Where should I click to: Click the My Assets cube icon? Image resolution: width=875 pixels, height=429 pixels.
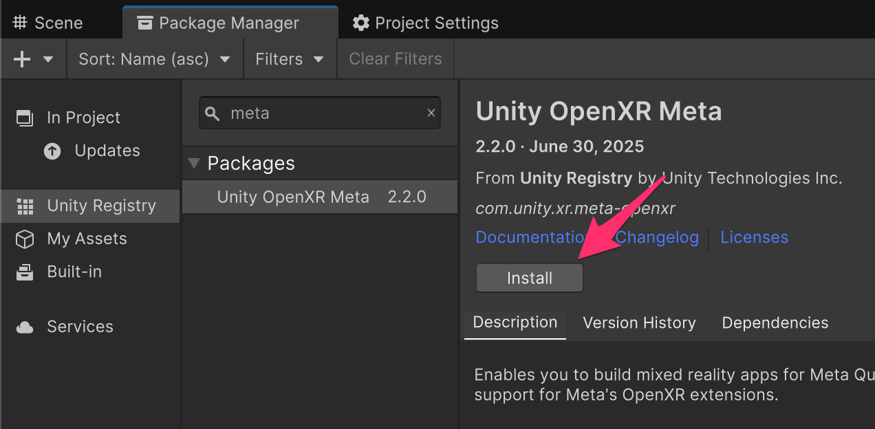pyautogui.click(x=25, y=239)
